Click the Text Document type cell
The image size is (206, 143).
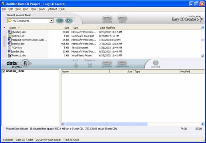coord(80,48)
